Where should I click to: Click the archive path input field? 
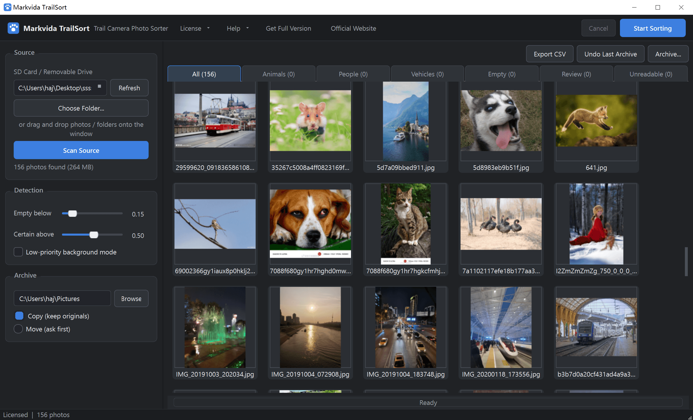[x=62, y=298]
